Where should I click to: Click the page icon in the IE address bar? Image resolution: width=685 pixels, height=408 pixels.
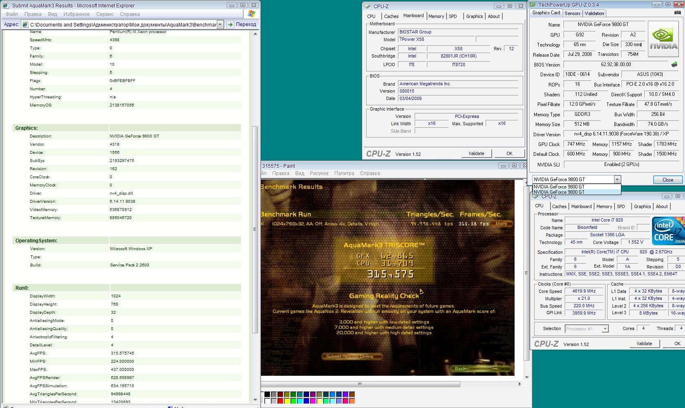coord(25,24)
